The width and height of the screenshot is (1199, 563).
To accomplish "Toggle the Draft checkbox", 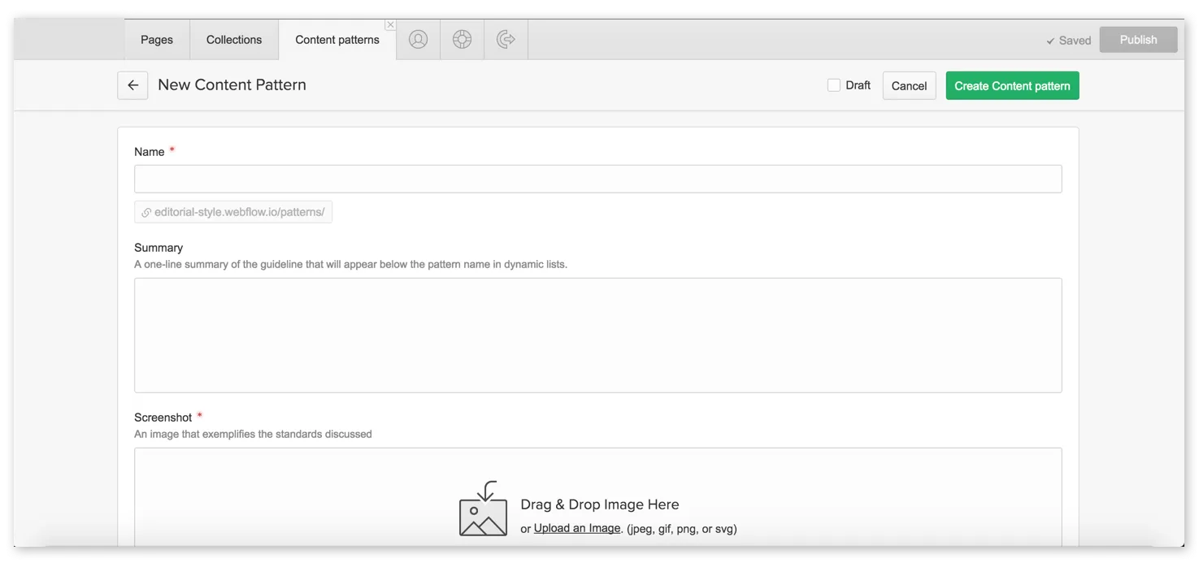I will (833, 85).
